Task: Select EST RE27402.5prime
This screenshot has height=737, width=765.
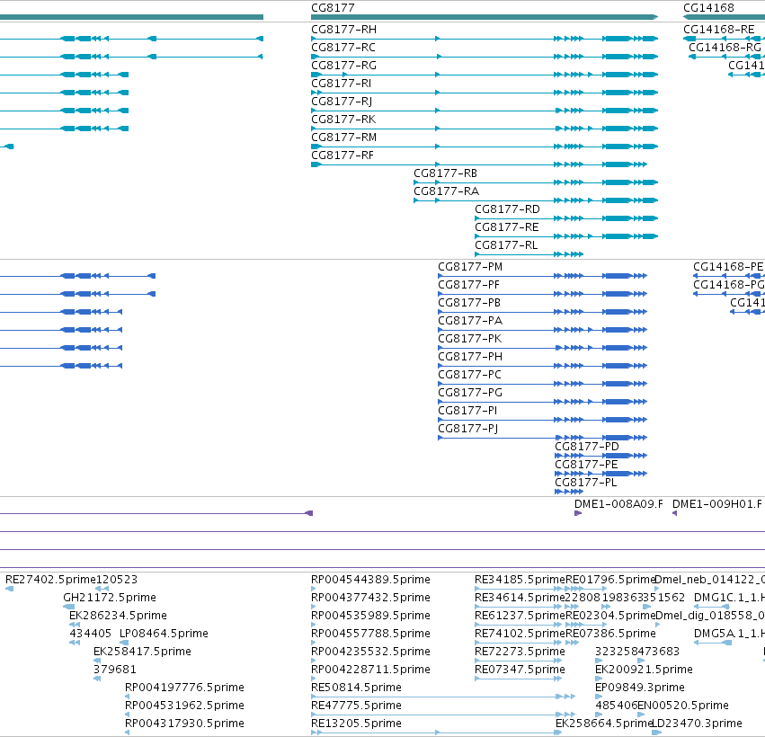Action: click(x=50, y=580)
